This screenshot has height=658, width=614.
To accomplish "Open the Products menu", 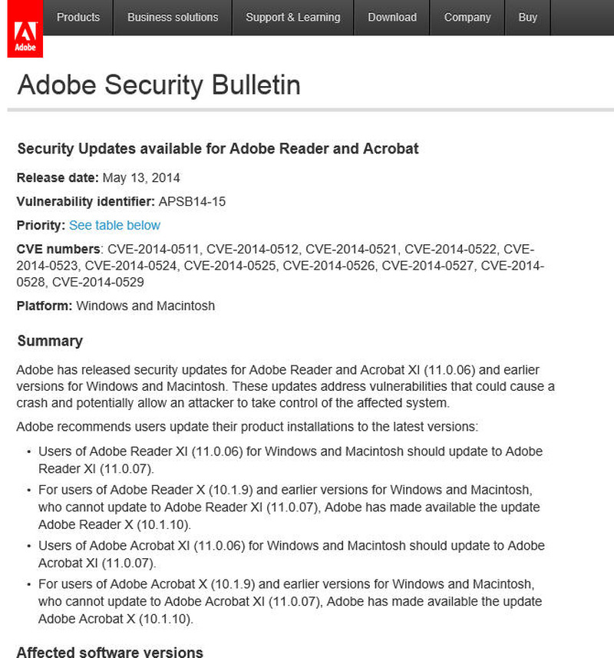I will pyautogui.click(x=78, y=17).
